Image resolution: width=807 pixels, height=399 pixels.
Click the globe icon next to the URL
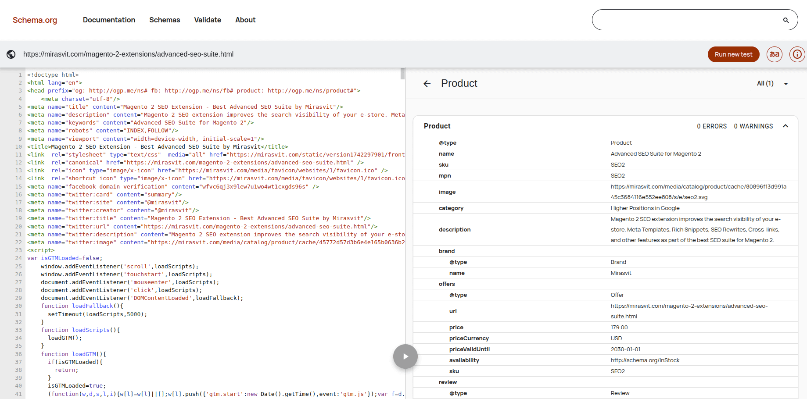pos(11,54)
